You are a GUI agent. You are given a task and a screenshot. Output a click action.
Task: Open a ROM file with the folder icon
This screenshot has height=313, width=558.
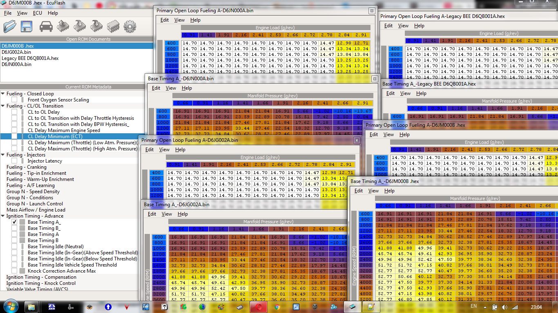10,26
